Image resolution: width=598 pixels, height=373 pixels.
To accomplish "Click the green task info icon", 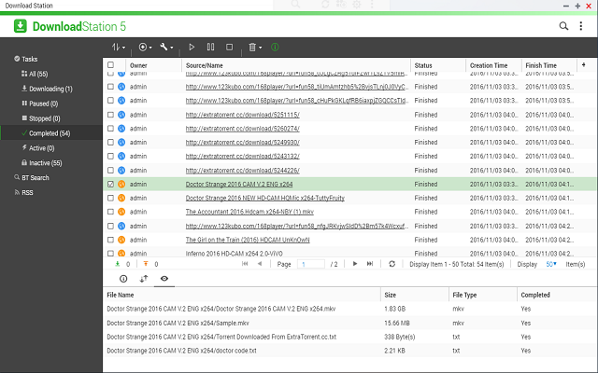I will point(274,46).
